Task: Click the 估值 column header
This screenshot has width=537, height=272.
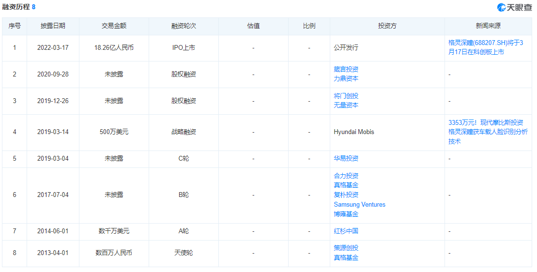Action: [x=253, y=26]
